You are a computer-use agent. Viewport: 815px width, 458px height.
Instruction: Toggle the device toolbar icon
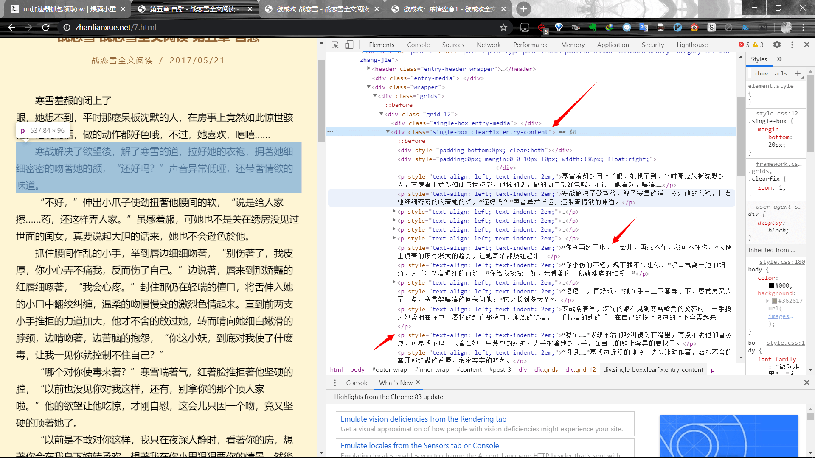click(x=349, y=45)
